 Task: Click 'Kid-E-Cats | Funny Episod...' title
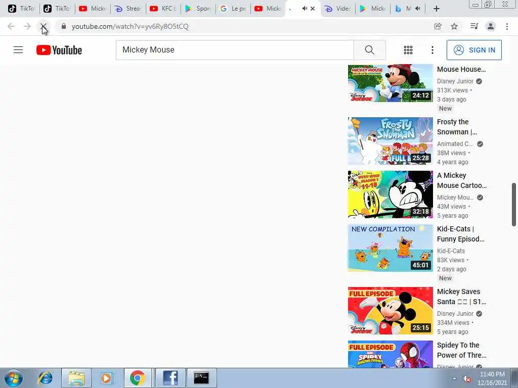(460, 233)
